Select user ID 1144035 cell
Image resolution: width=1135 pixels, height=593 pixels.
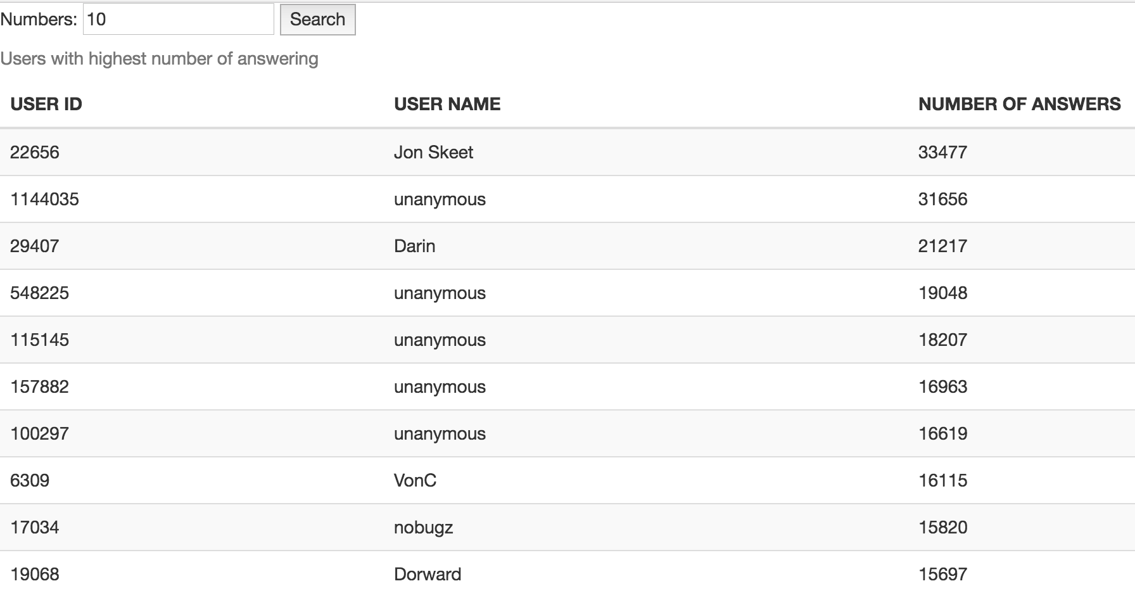pos(44,199)
